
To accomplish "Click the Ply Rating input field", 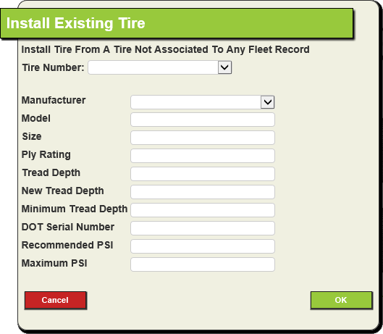I will pyautogui.click(x=203, y=156).
